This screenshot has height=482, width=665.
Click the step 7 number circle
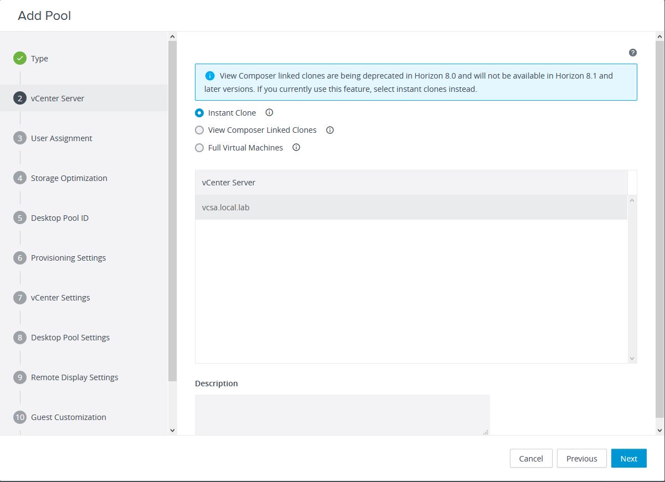point(20,297)
